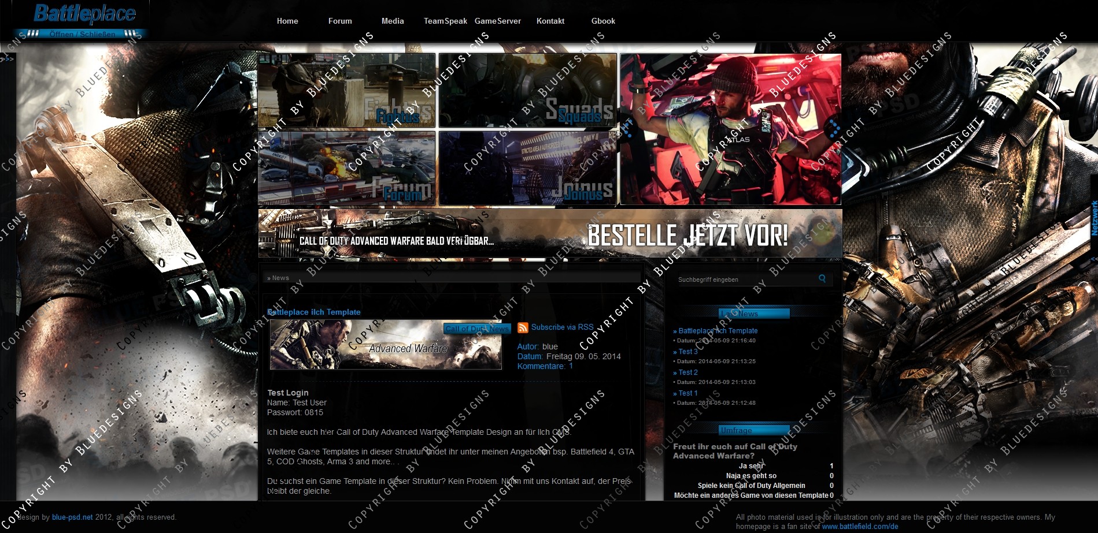Open the GameServer menu item

498,21
